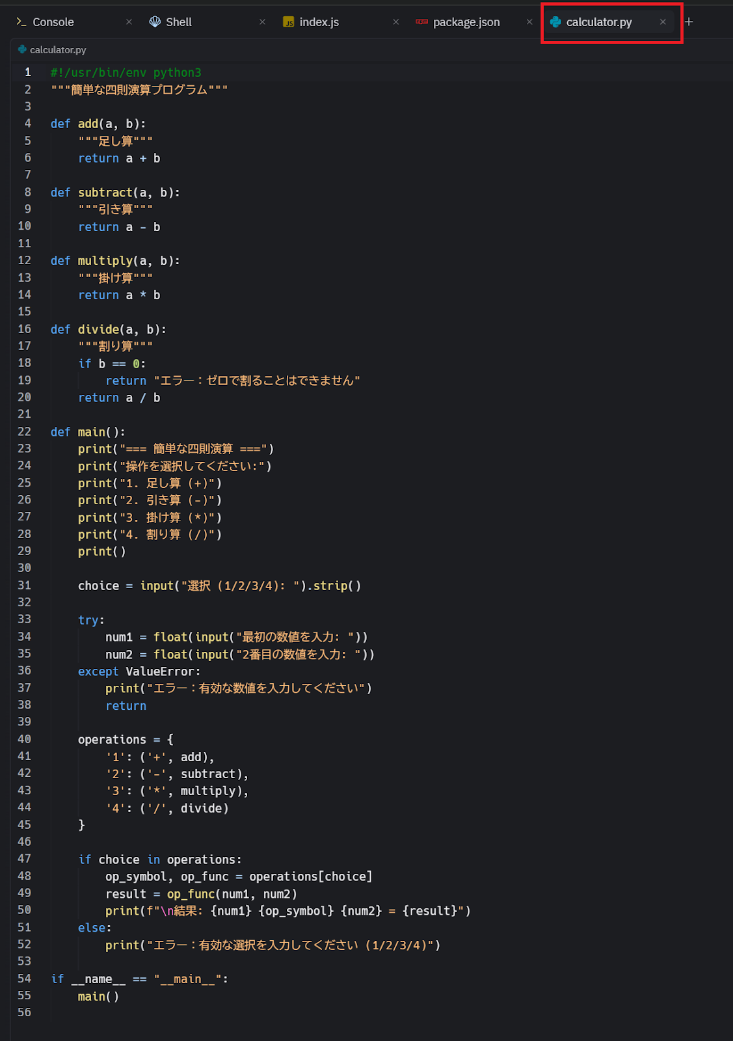
Task: Close the index.js tab
Action: (x=395, y=22)
